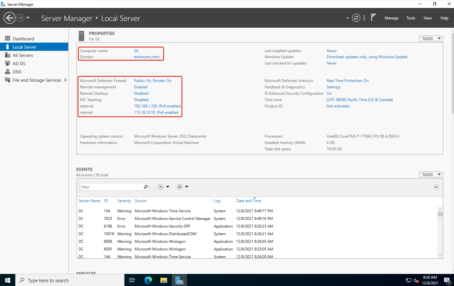
Task: Click the events filter search magnifier
Action: point(146,187)
